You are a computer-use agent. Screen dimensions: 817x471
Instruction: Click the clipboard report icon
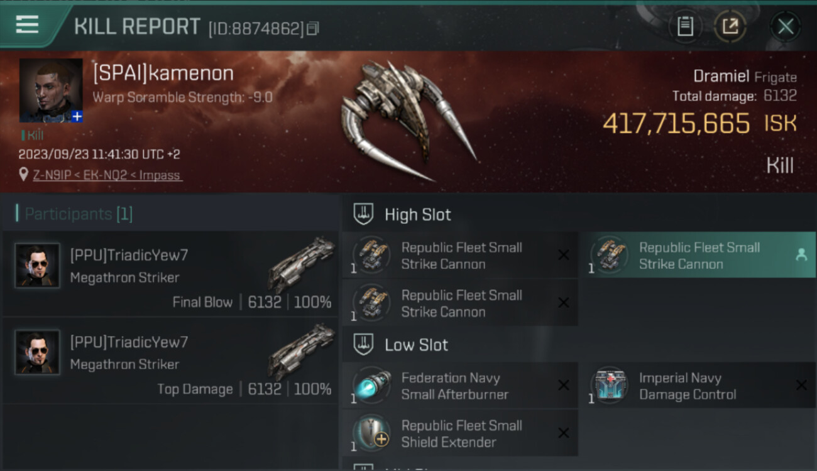[x=685, y=26]
